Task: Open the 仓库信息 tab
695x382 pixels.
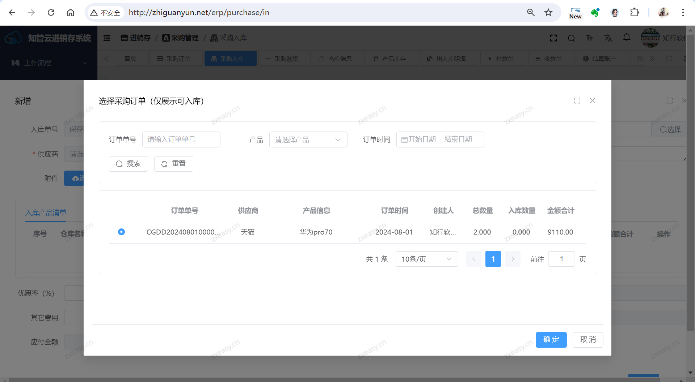Action: point(336,59)
